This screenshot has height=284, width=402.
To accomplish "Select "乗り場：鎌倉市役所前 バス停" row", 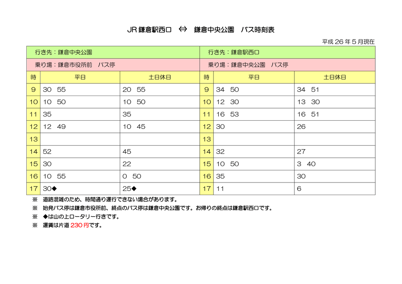I will click(113, 65).
